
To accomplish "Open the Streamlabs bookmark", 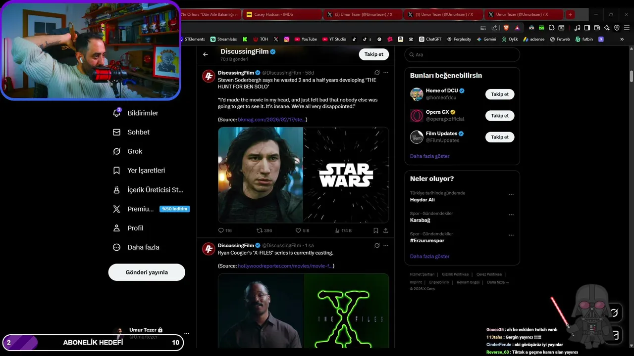I will pyautogui.click(x=223, y=39).
